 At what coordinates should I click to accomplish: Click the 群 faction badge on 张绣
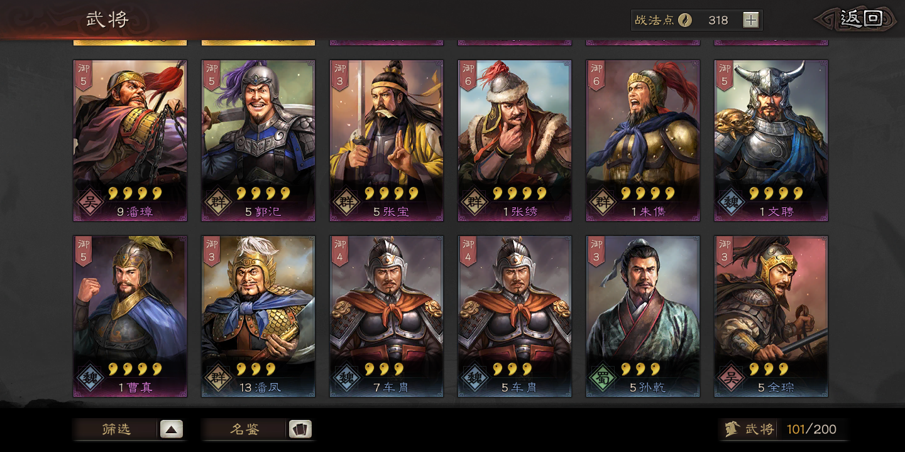pyautogui.click(x=473, y=202)
